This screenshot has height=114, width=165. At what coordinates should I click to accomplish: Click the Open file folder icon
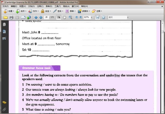[x=5, y=17]
